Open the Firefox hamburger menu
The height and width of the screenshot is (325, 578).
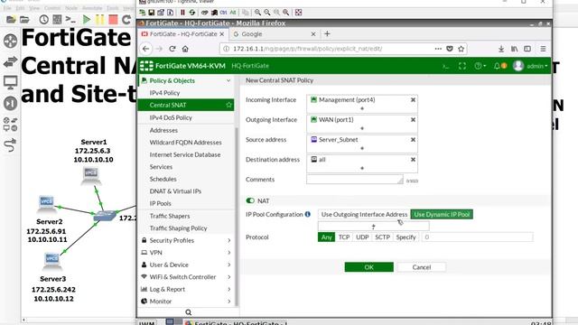[x=543, y=49]
